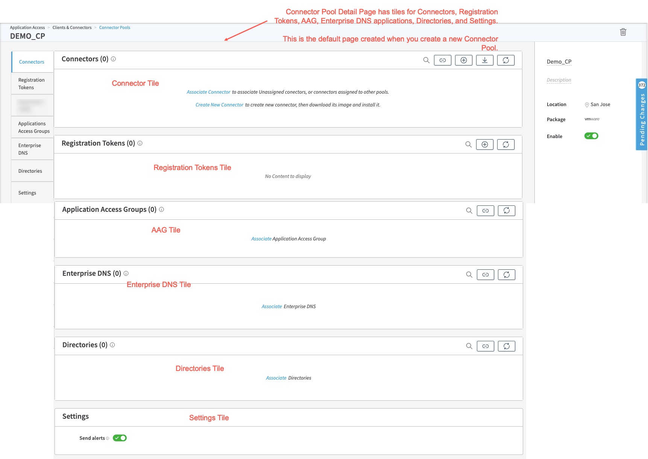Go to Connector Pools breadcrumb
648x459 pixels.
click(x=115, y=27)
